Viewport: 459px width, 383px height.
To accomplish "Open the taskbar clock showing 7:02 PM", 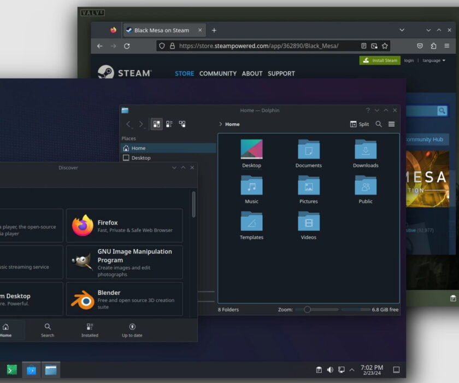I will tap(372, 370).
